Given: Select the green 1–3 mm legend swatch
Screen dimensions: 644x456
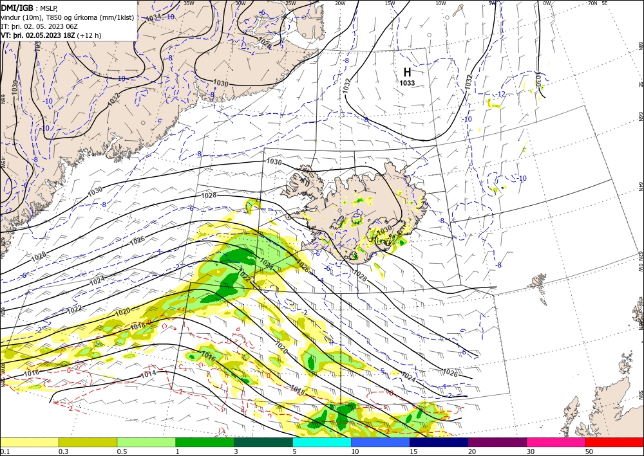Looking at the screenshot, I should click(205, 442).
